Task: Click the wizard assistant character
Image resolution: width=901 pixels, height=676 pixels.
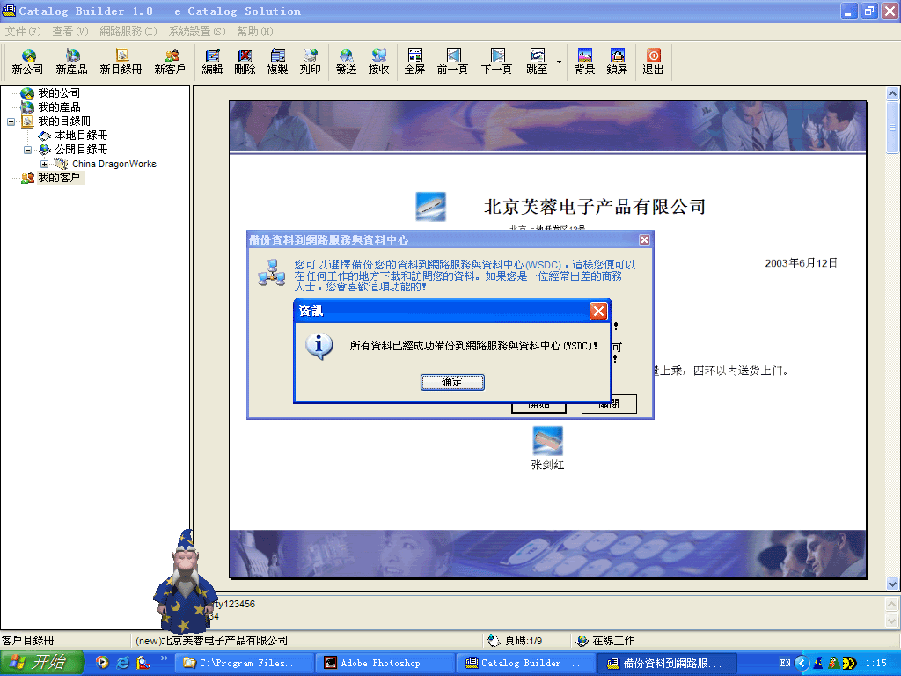Action: click(x=185, y=582)
